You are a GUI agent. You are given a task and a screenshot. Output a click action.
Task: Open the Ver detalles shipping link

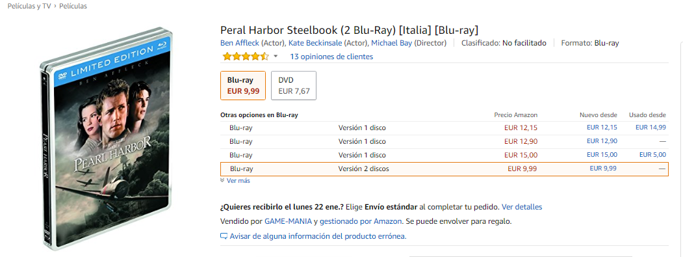point(522,207)
